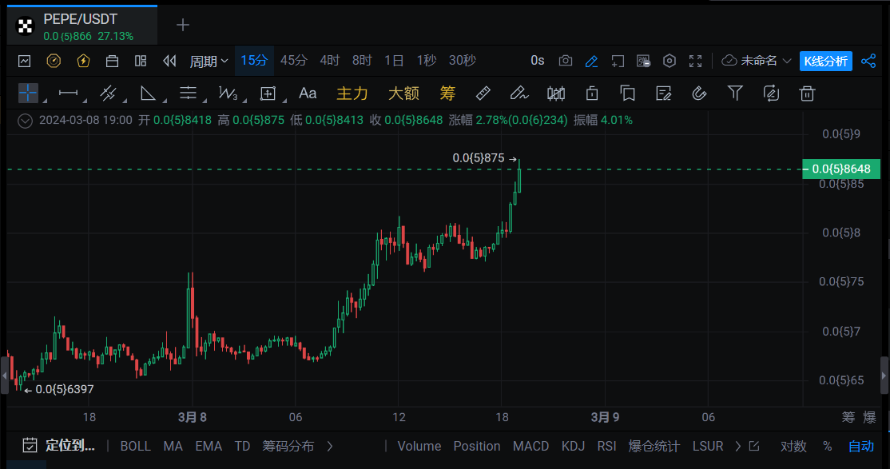Click the 0.0{5}8648 current price label
Viewport: 890px width, 469px height.
pos(840,169)
